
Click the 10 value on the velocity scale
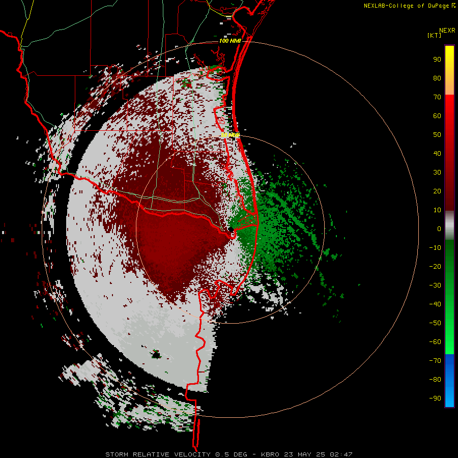click(x=437, y=210)
